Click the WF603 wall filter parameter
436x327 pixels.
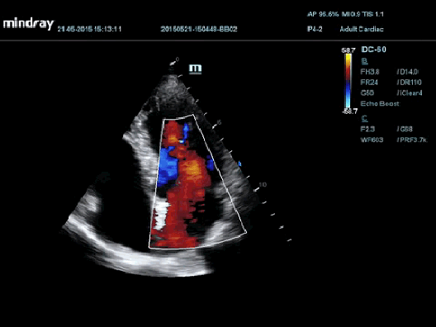372,140
